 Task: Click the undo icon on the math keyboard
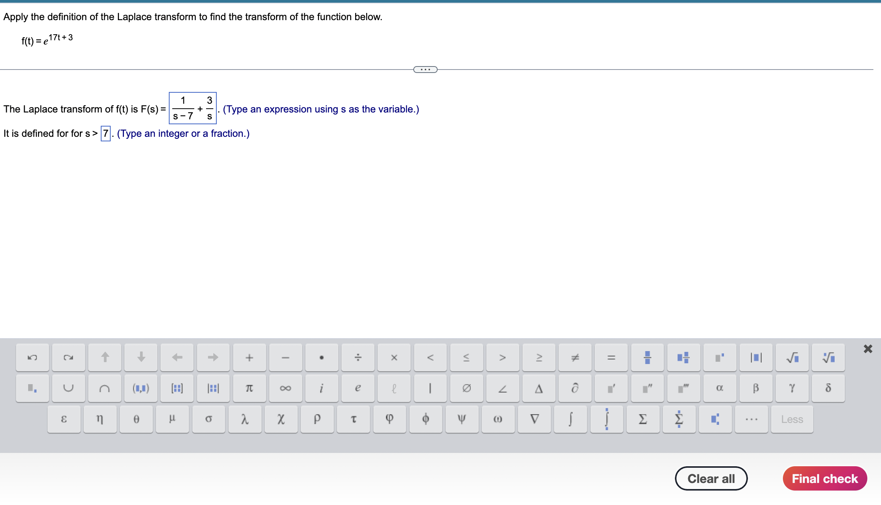[x=32, y=357]
